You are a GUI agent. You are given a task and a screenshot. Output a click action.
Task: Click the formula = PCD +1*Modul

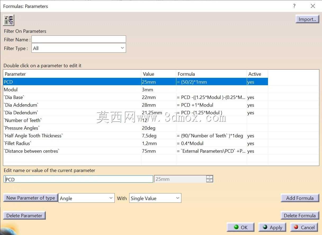pyautogui.click(x=195, y=105)
